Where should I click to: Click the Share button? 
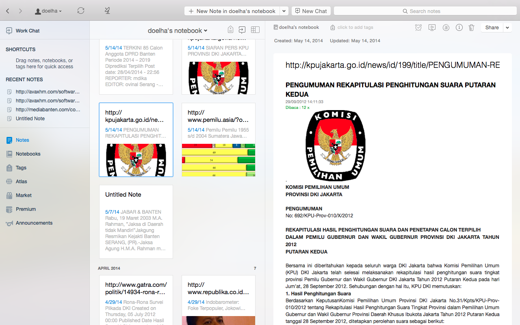click(492, 28)
